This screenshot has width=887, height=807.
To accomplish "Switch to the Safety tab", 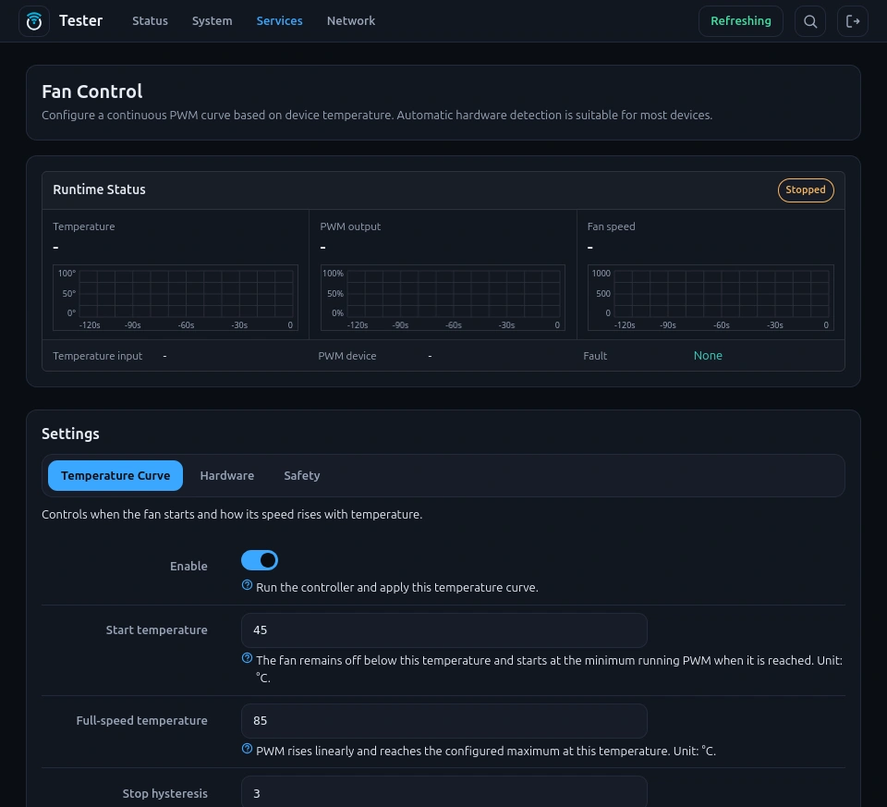I will click(302, 475).
